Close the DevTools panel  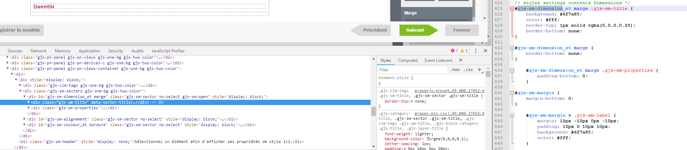485,51
